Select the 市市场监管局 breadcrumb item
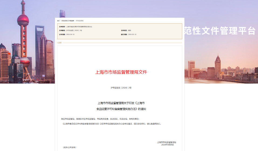The image size is (258, 151). (x=80, y=21)
